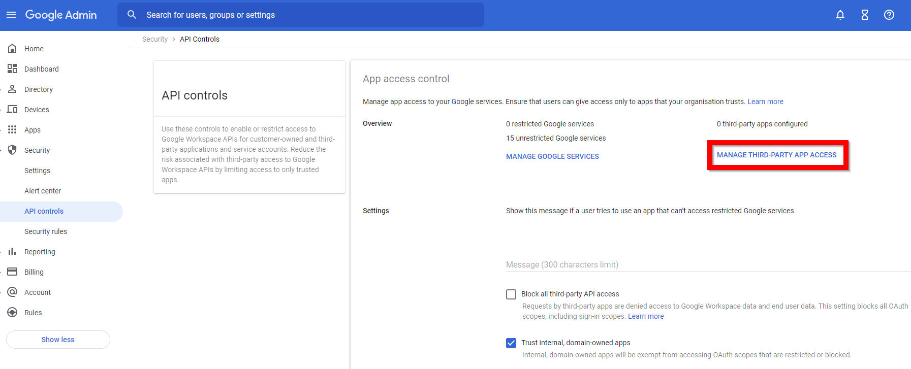The width and height of the screenshot is (911, 369).
Task: Click the Apps grid icon
Action: point(12,129)
